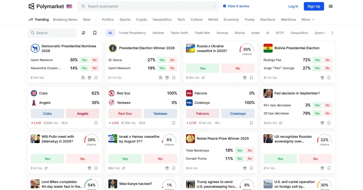
Task: Pick Yankees in Red Sox game
Action: 160,114
